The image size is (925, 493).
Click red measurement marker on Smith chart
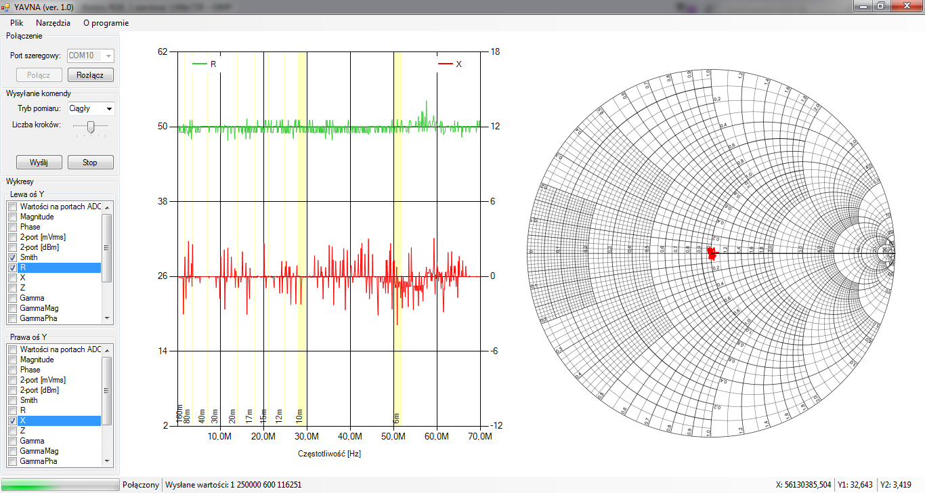(x=712, y=253)
